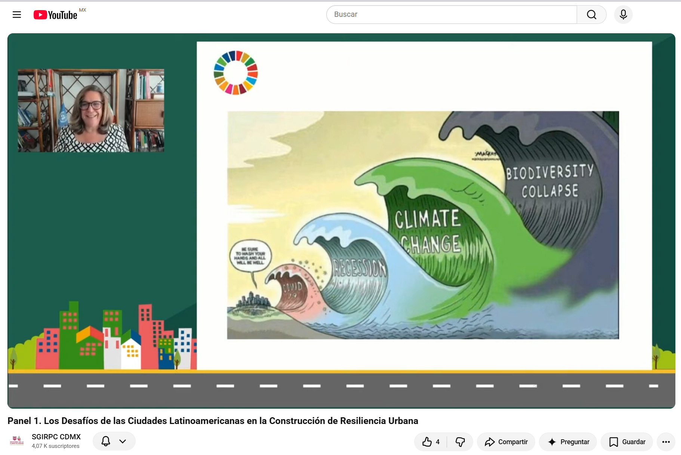The width and height of the screenshot is (681, 455).
Task: Open the three-dot more actions menu
Action: tap(666, 442)
